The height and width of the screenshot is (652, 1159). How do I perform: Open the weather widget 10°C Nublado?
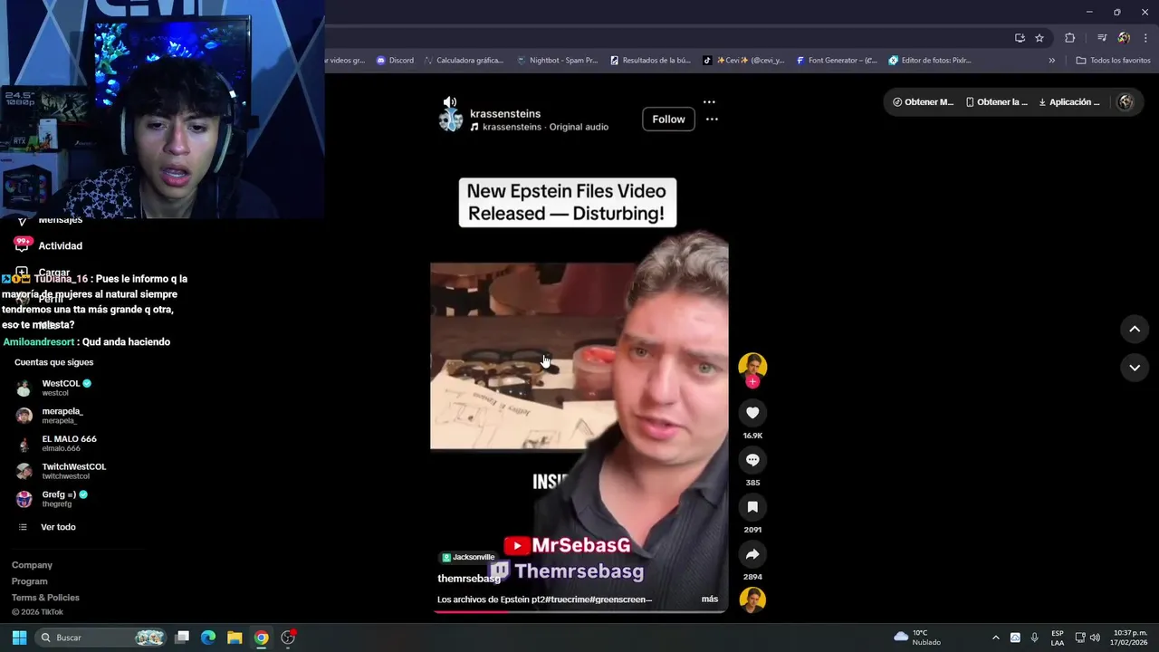click(x=917, y=638)
